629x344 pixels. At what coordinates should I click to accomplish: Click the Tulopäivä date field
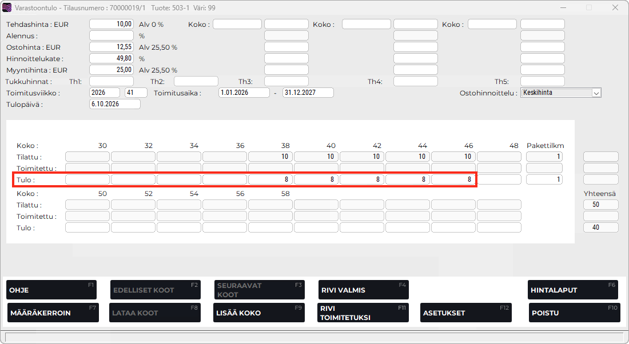(x=115, y=104)
